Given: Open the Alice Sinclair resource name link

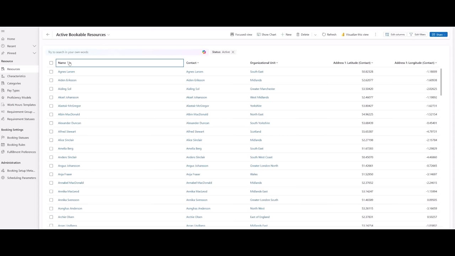Looking at the screenshot, I should coord(66,140).
